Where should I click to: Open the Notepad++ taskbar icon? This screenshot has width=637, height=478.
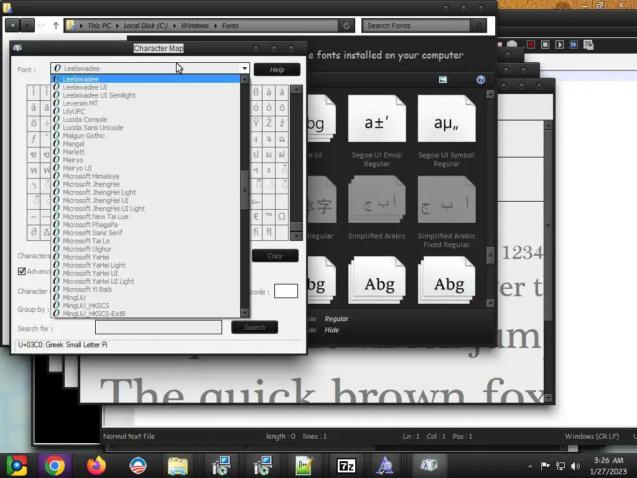pyautogui.click(x=304, y=466)
